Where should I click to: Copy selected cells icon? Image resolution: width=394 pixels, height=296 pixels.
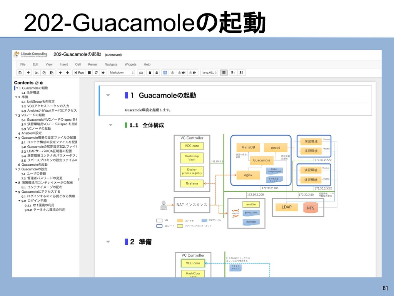[44, 73]
